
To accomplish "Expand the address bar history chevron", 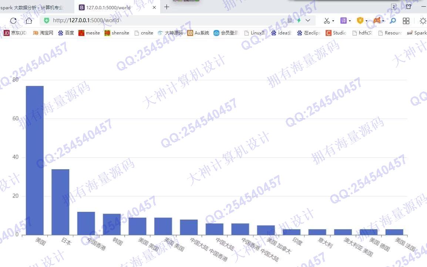I will pyautogui.click(x=308, y=20).
